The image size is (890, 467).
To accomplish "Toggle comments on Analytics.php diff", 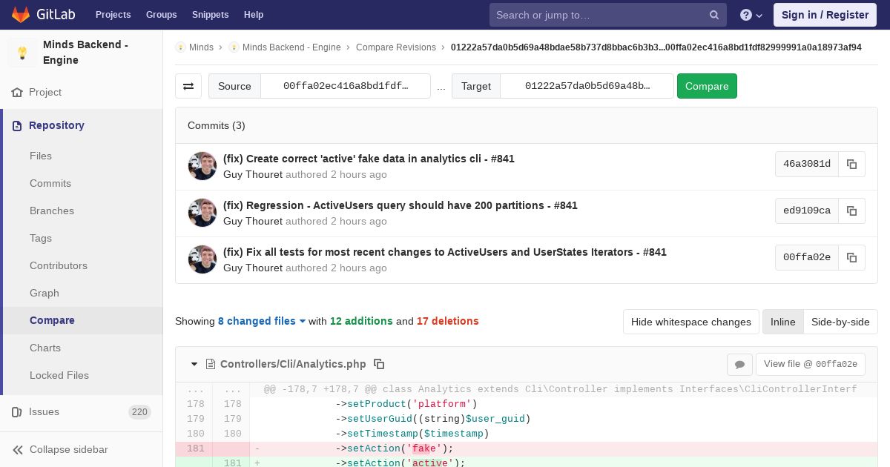I will [739, 364].
